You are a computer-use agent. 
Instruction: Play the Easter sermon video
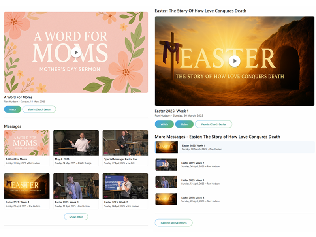pos(235,61)
